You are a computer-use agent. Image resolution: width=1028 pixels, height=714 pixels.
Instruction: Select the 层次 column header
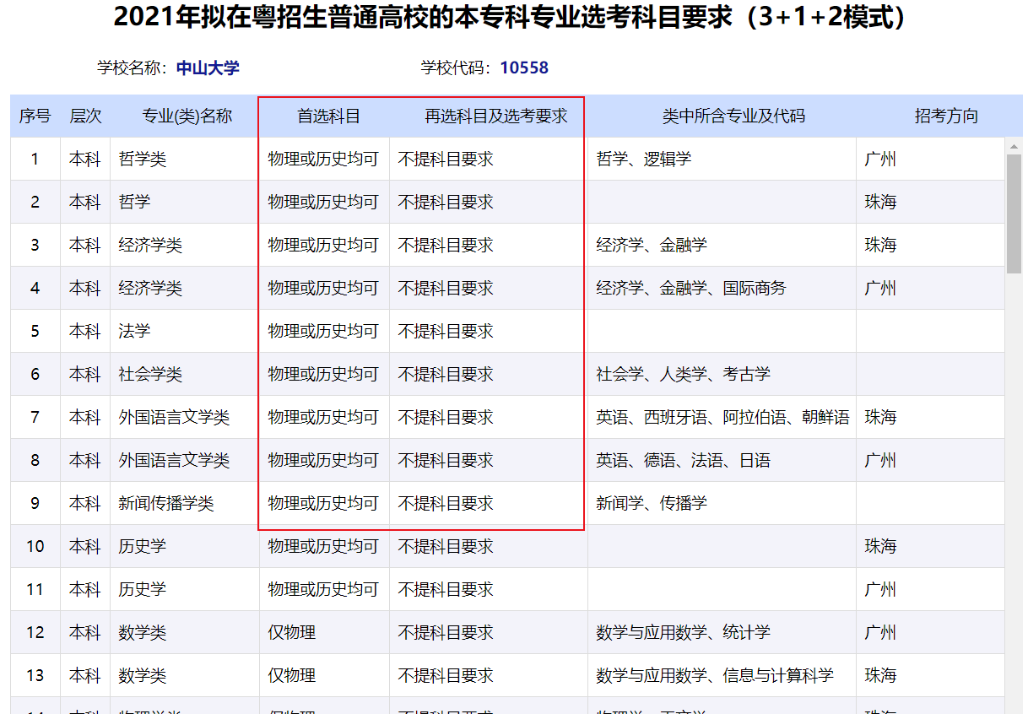click(x=85, y=116)
